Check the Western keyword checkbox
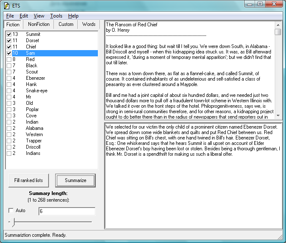 [x=9, y=134]
